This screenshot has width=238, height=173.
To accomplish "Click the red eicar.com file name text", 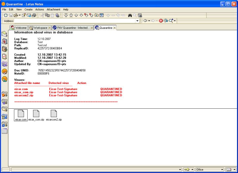I will click(21, 89).
